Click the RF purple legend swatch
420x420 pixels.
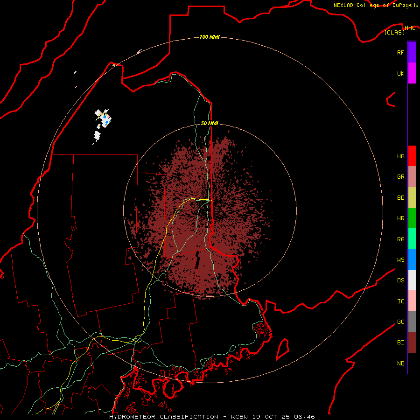(412, 52)
